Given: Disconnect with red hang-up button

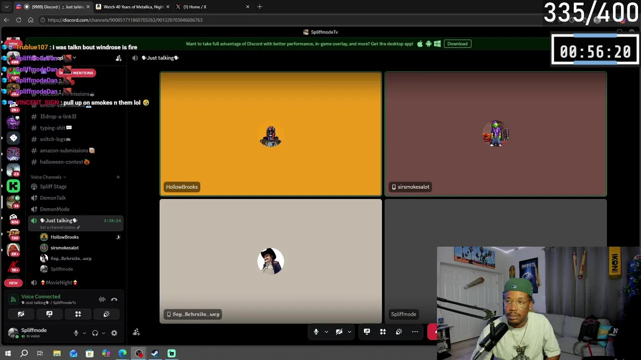Looking at the screenshot, I should click(x=433, y=332).
